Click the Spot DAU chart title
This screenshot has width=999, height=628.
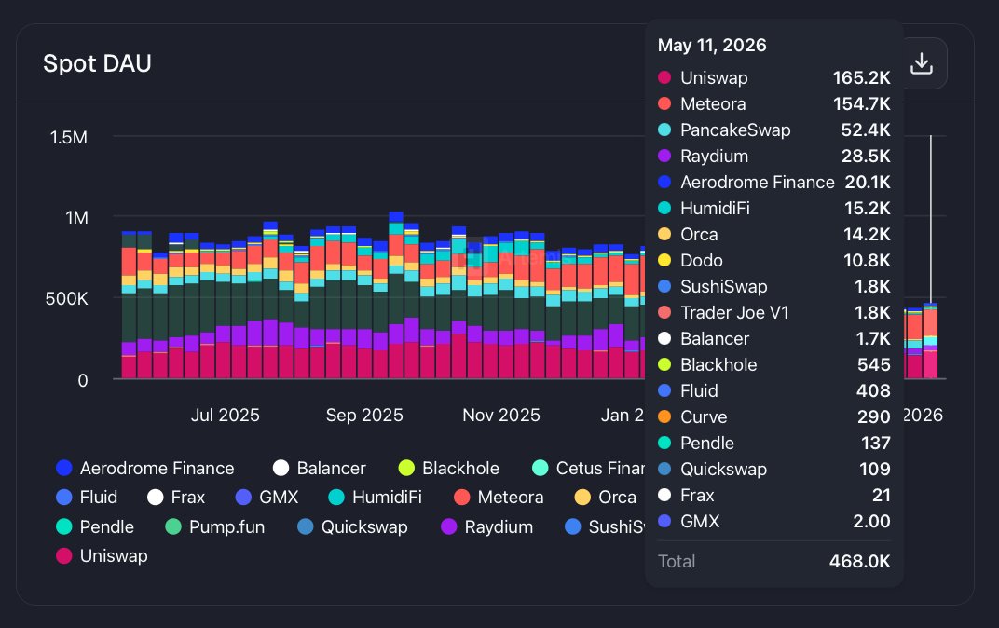(x=97, y=63)
